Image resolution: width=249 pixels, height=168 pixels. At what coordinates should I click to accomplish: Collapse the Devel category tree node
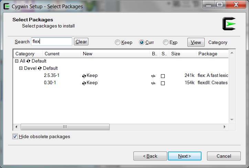(21, 68)
